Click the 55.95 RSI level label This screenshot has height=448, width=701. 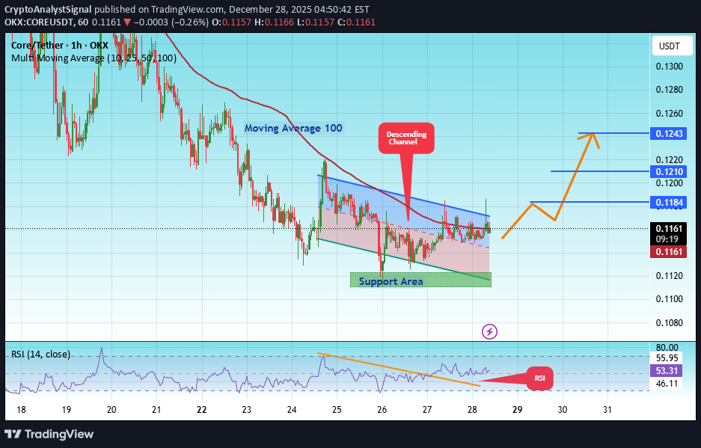(x=668, y=358)
